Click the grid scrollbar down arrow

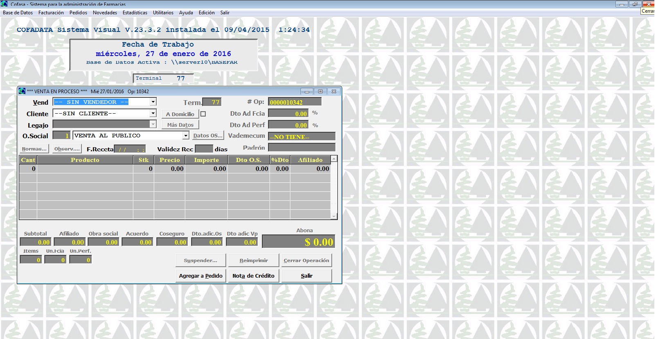click(x=334, y=216)
